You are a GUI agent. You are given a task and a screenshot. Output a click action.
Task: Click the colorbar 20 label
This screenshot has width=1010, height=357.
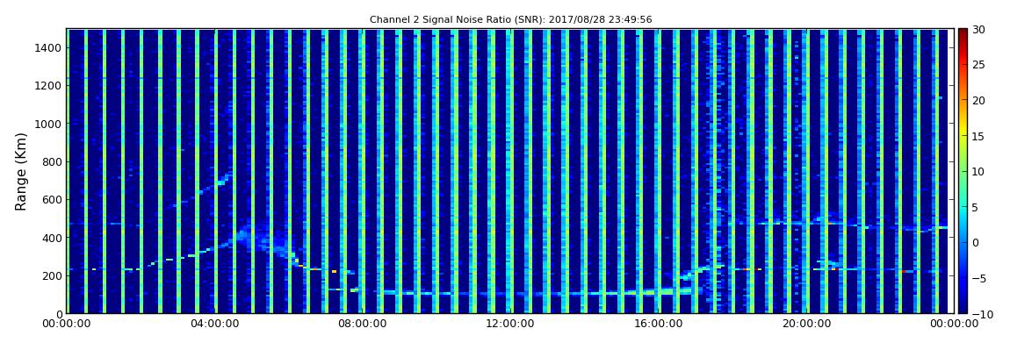(978, 100)
